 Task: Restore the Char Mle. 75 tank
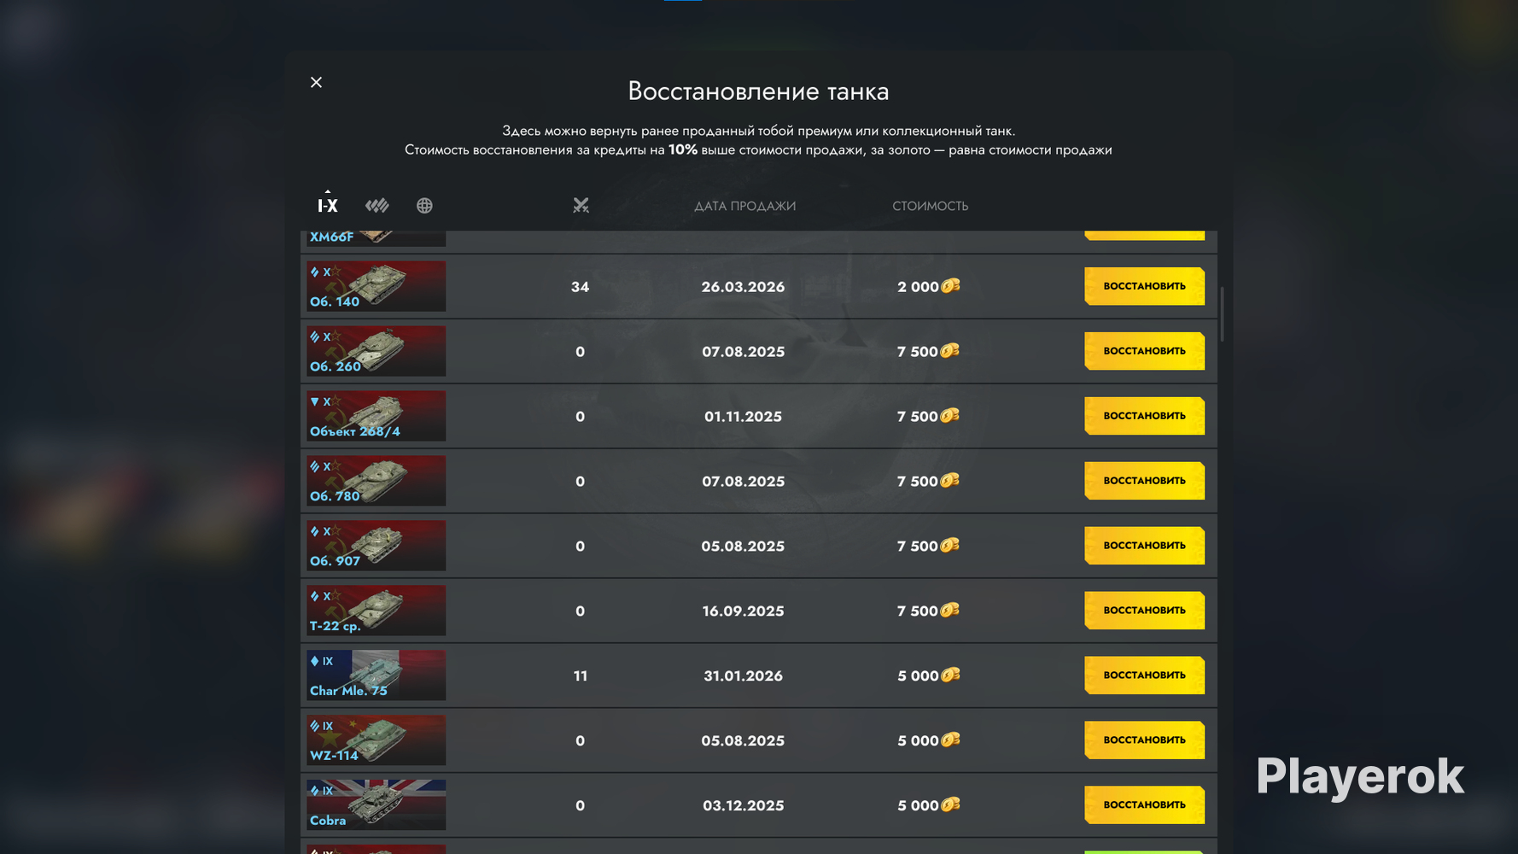(1144, 676)
